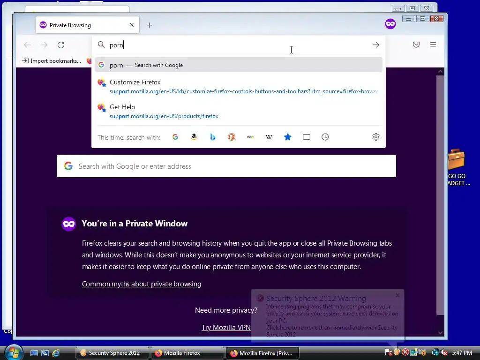Click Switch between windows quick launch icon
The image size is (480, 360).
45,353
